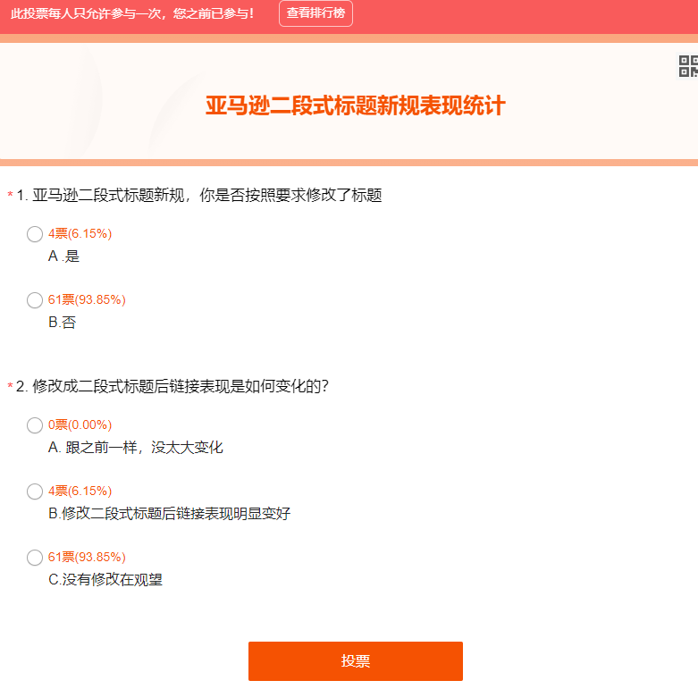Image resolution: width=698 pixels, height=689 pixels.
Task: Choose radio for 跟之前一样，没太大变化
Action: 35,425
